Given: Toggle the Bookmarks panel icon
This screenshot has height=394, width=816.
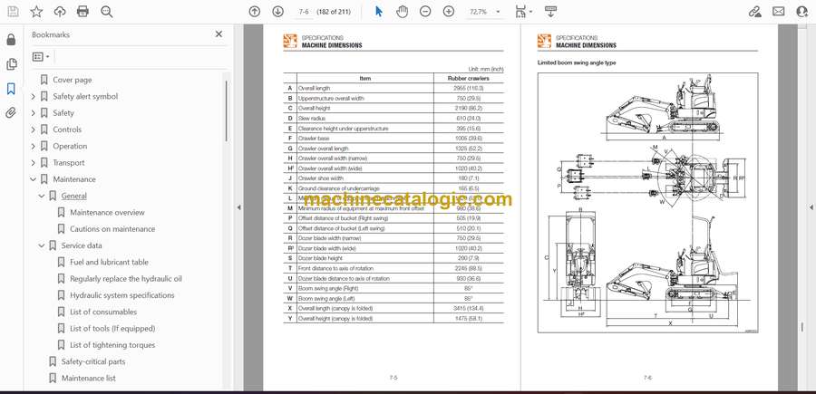Looking at the screenshot, I should [11, 89].
